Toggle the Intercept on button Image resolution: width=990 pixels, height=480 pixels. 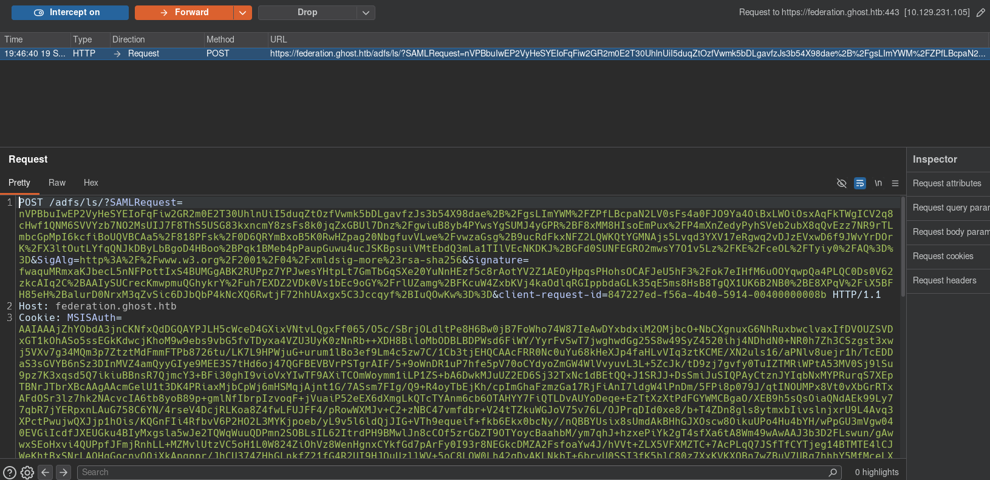(70, 13)
